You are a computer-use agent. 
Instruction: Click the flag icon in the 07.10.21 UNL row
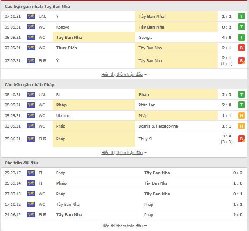(x=31, y=16)
